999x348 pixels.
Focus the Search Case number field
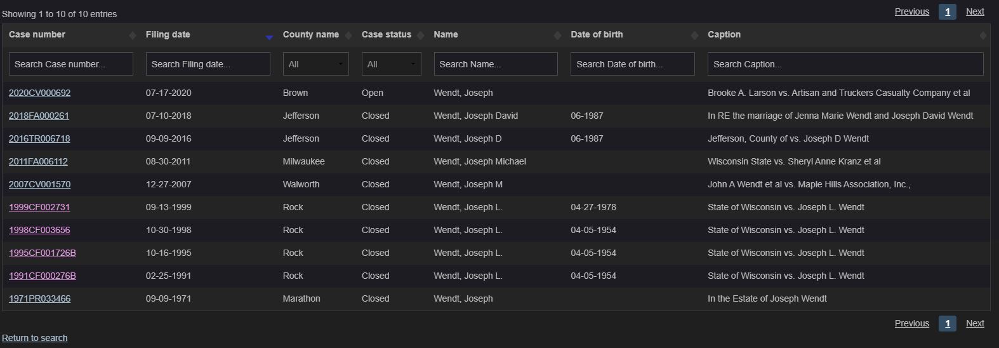coord(71,64)
